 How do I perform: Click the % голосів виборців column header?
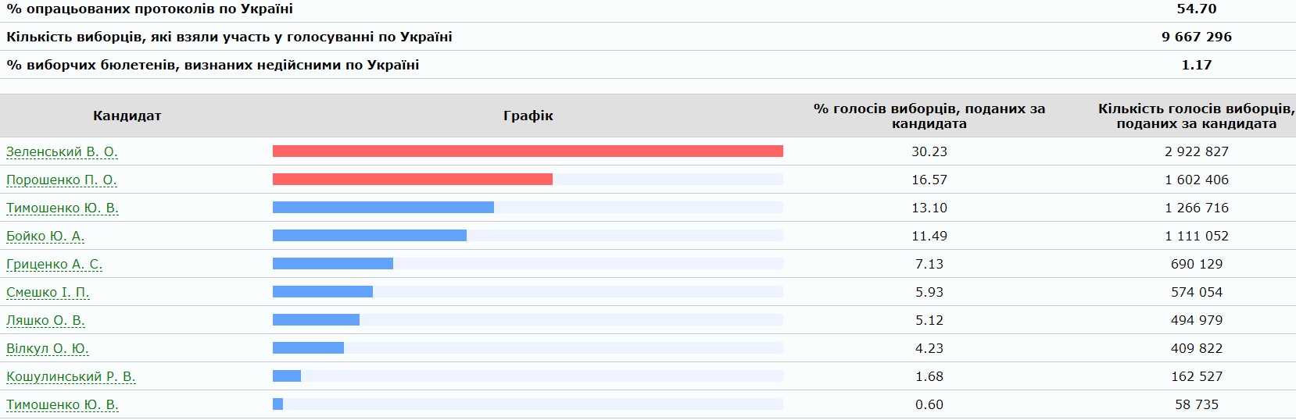(x=929, y=116)
